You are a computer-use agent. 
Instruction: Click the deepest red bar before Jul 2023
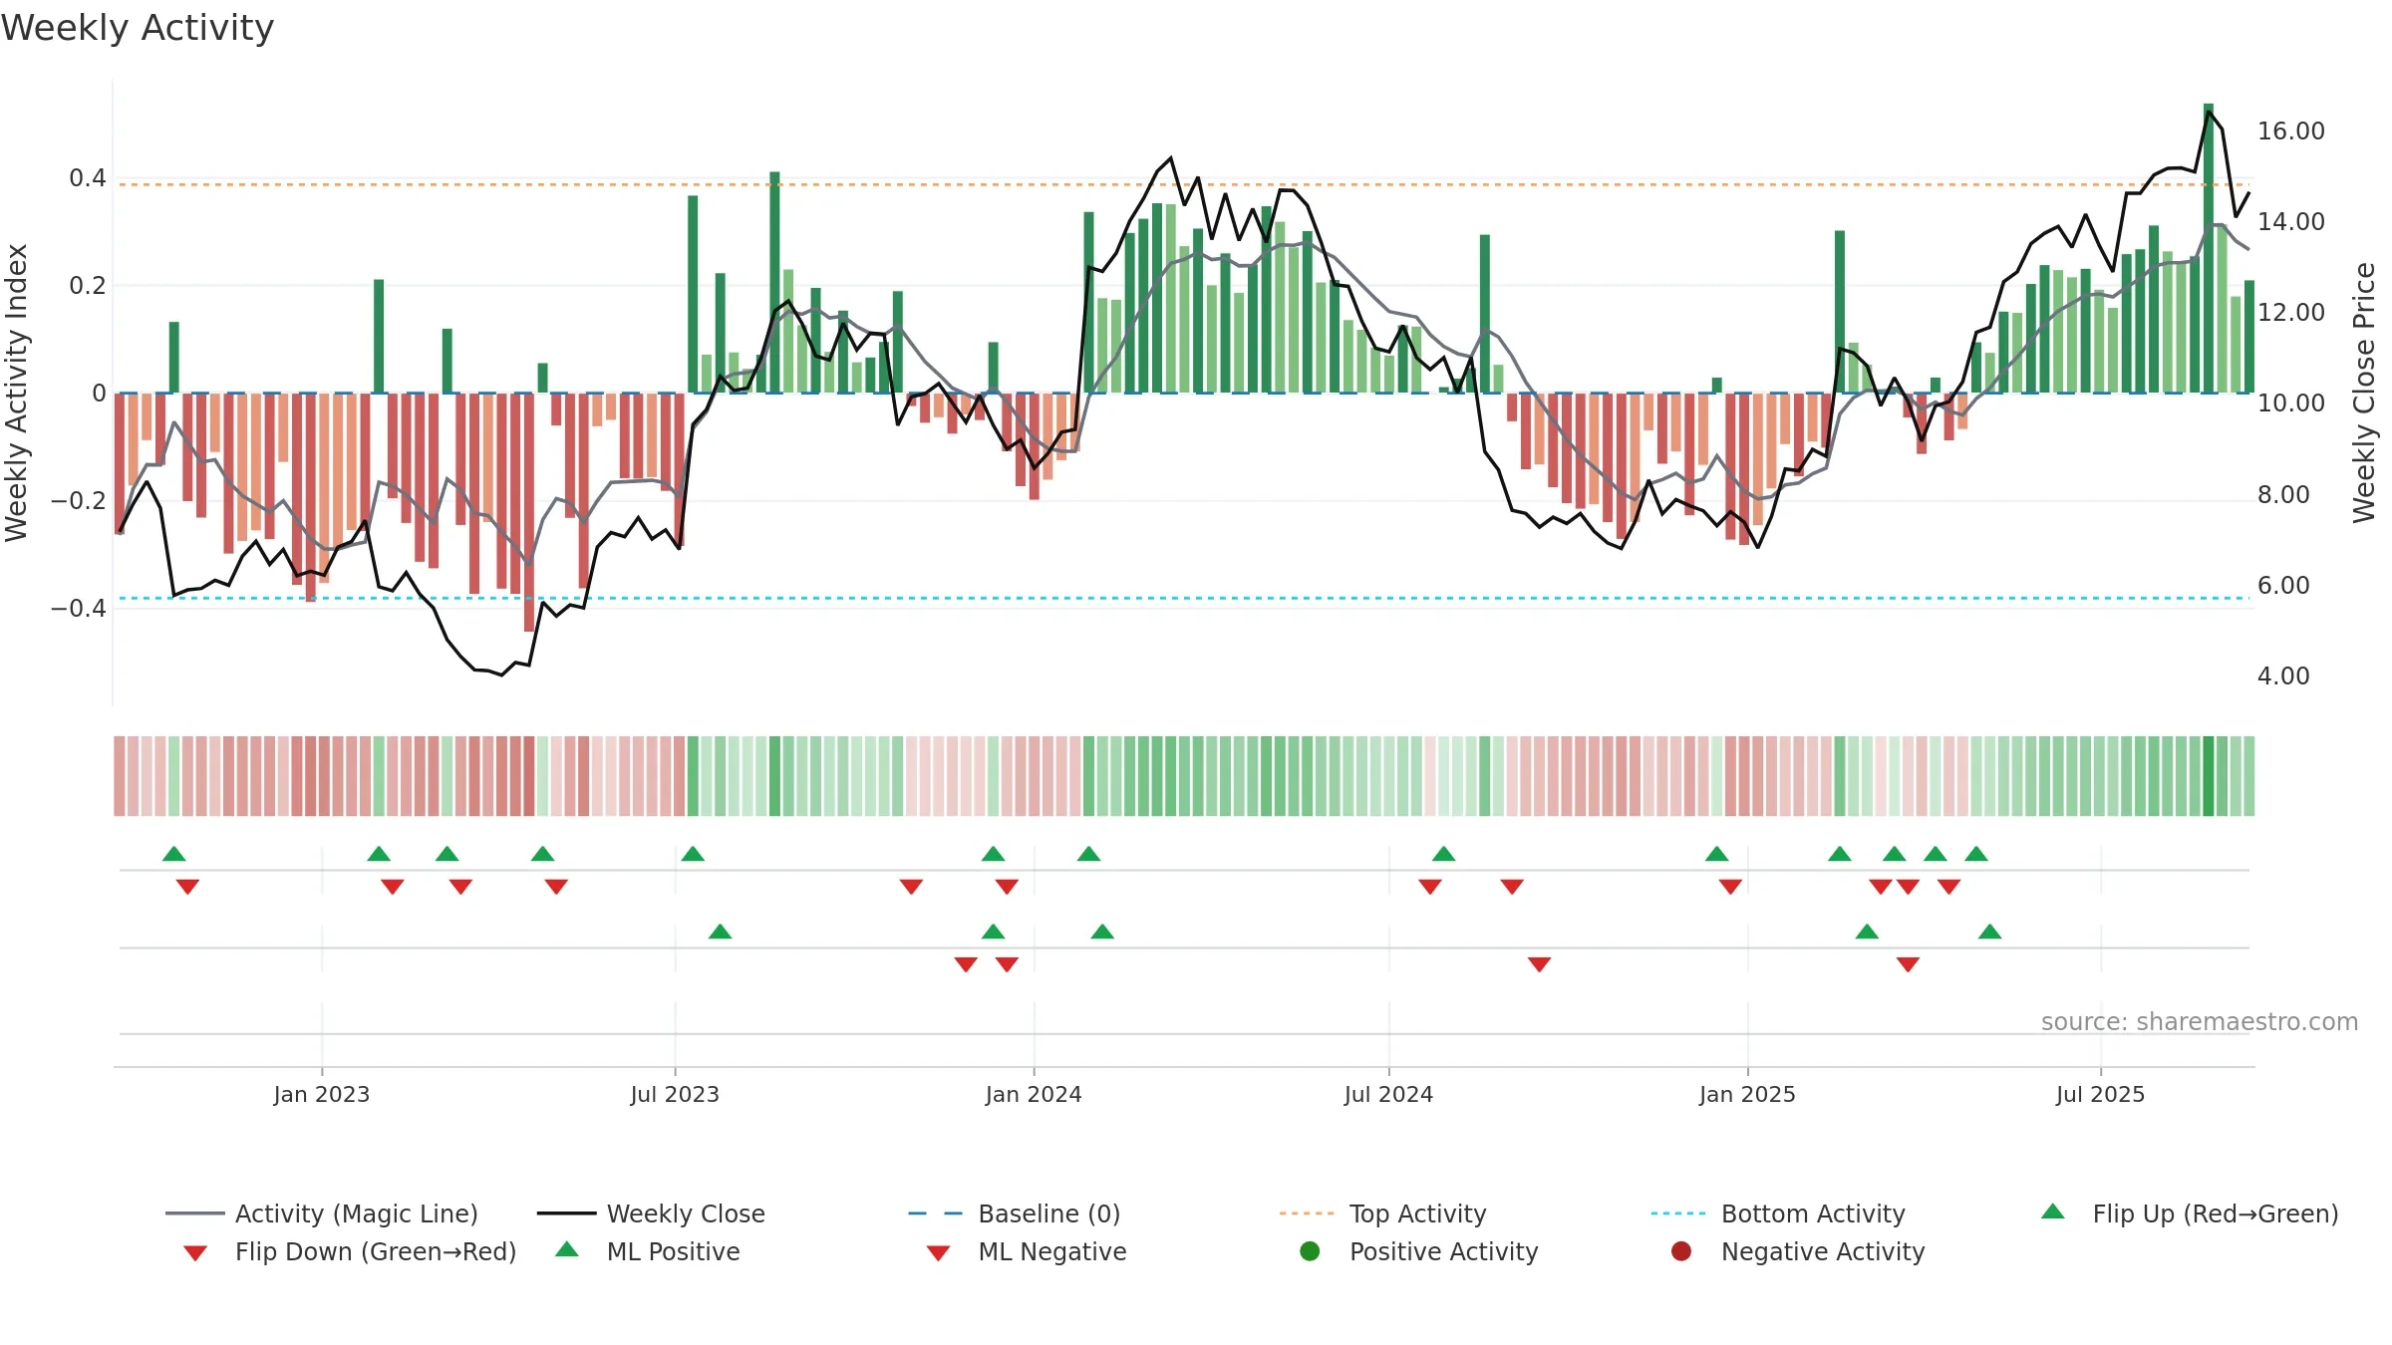click(x=529, y=512)
